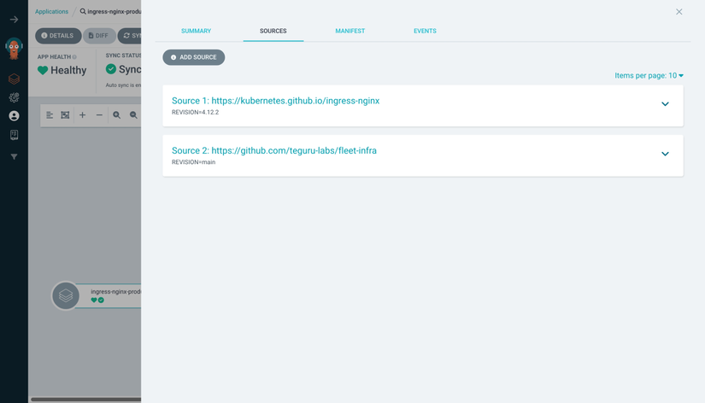Click REVISION=4.12.2 text
The height and width of the screenshot is (403, 705).
coord(195,113)
